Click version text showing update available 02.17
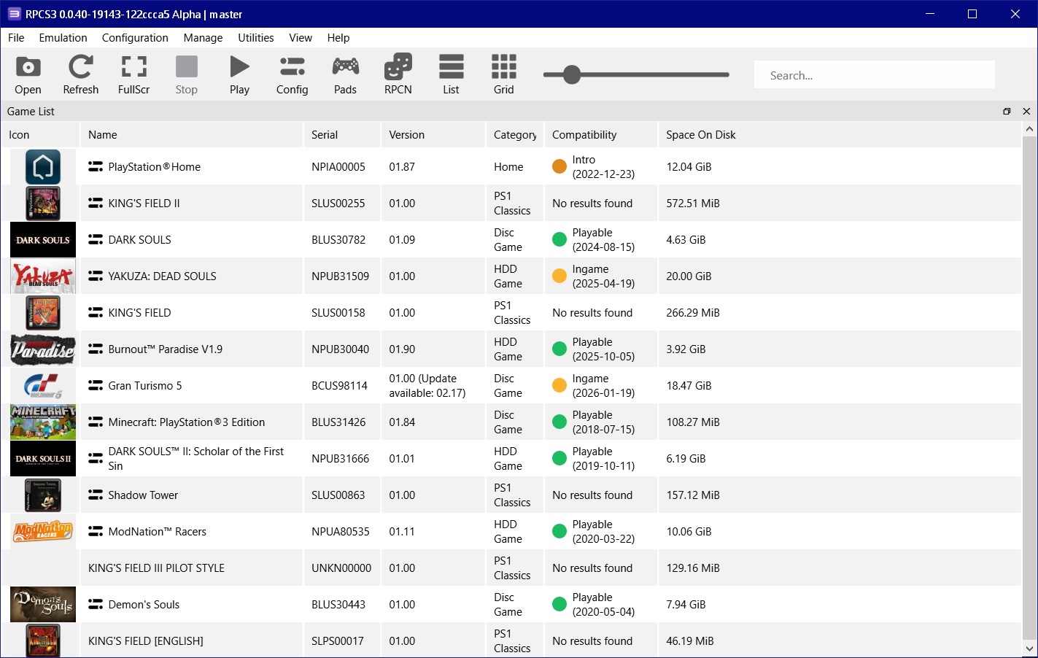 [x=427, y=386]
